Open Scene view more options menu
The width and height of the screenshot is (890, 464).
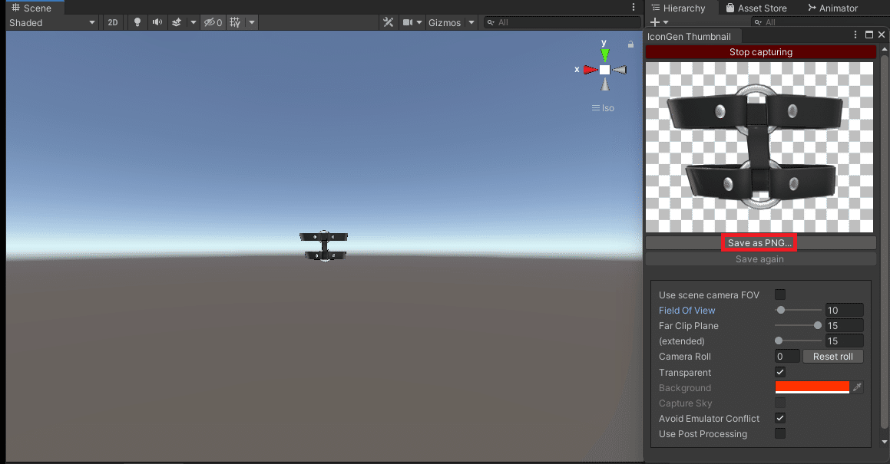click(634, 8)
